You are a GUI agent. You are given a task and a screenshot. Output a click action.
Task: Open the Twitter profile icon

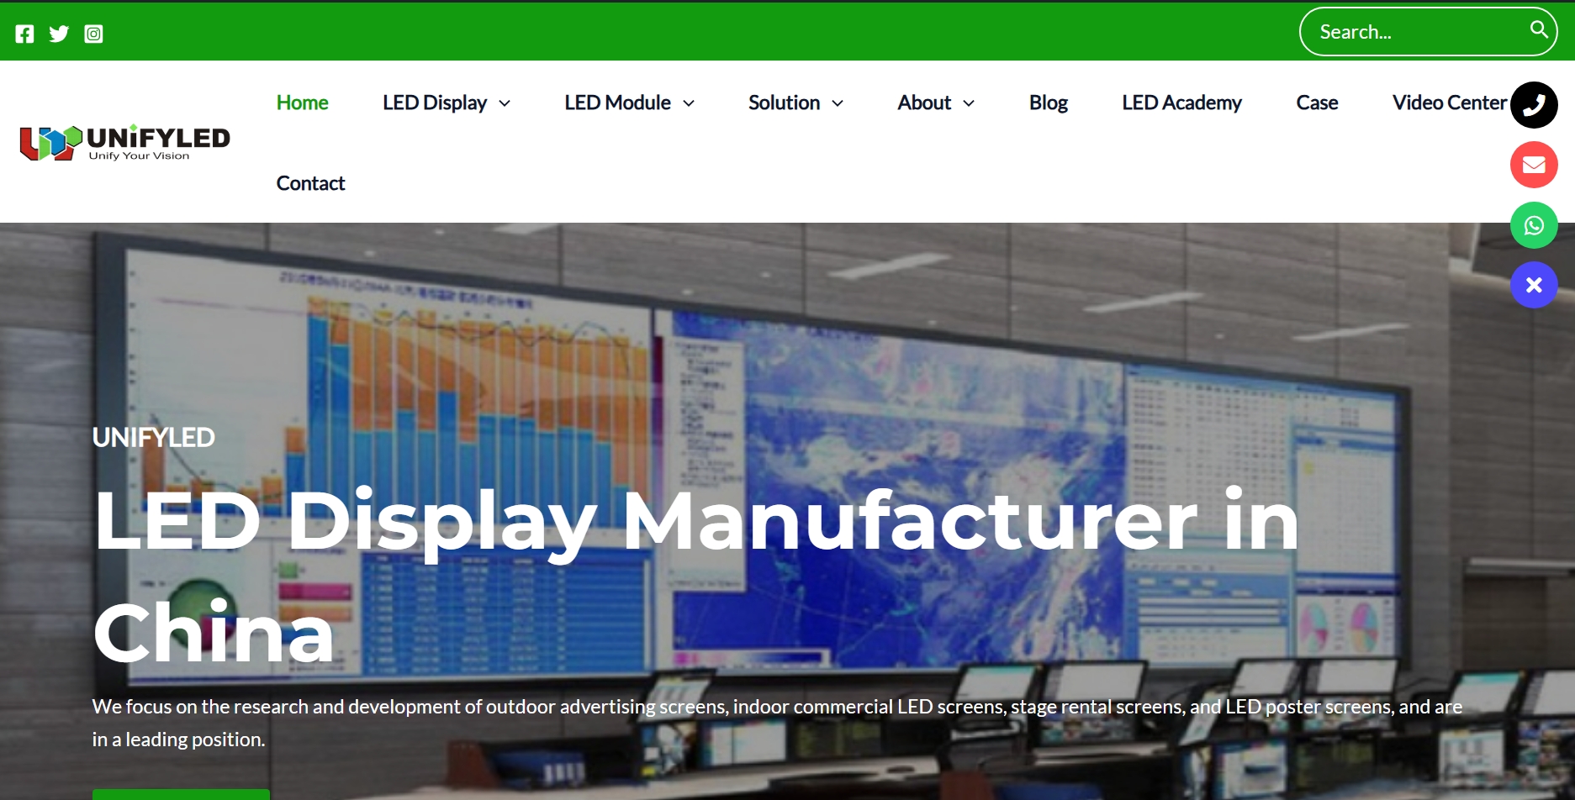pos(59,34)
